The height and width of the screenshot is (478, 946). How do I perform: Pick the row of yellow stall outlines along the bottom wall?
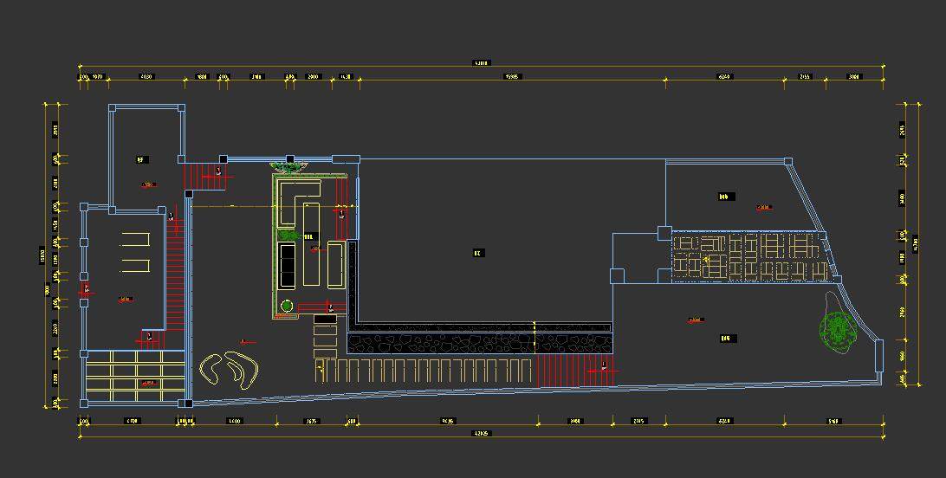423,370
